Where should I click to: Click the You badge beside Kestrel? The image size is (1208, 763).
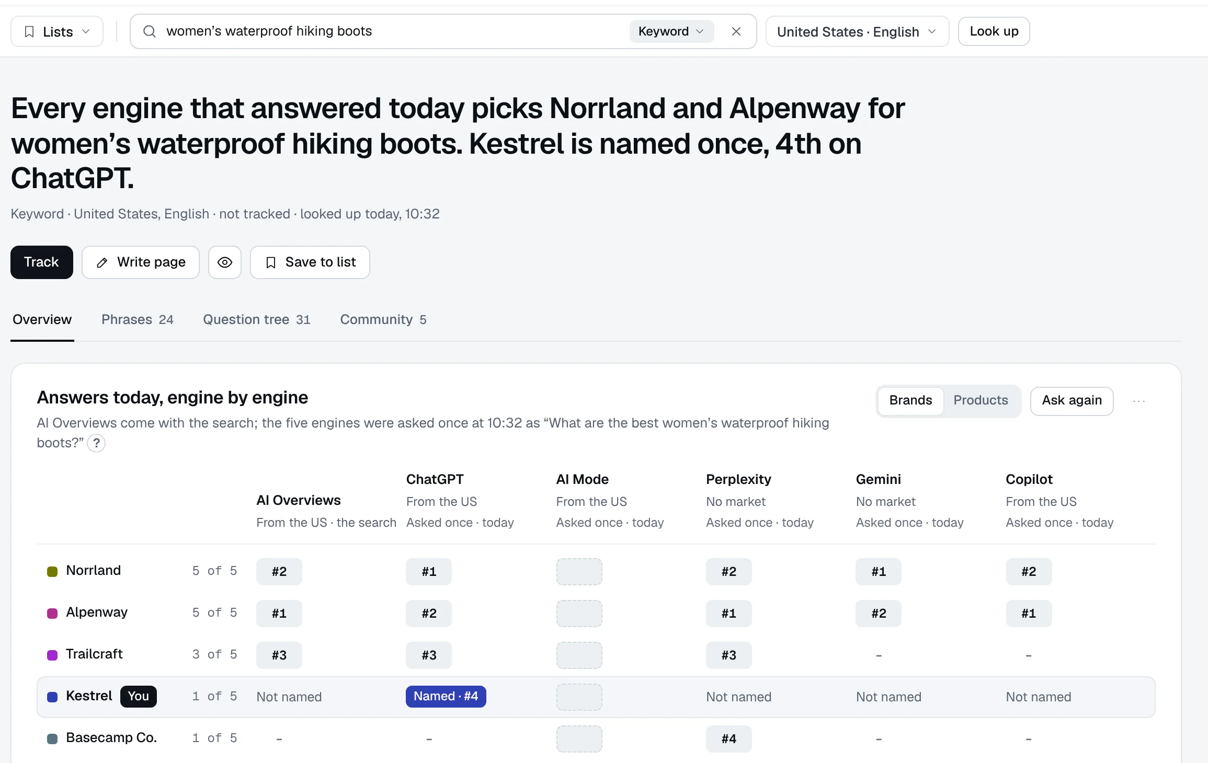(139, 697)
